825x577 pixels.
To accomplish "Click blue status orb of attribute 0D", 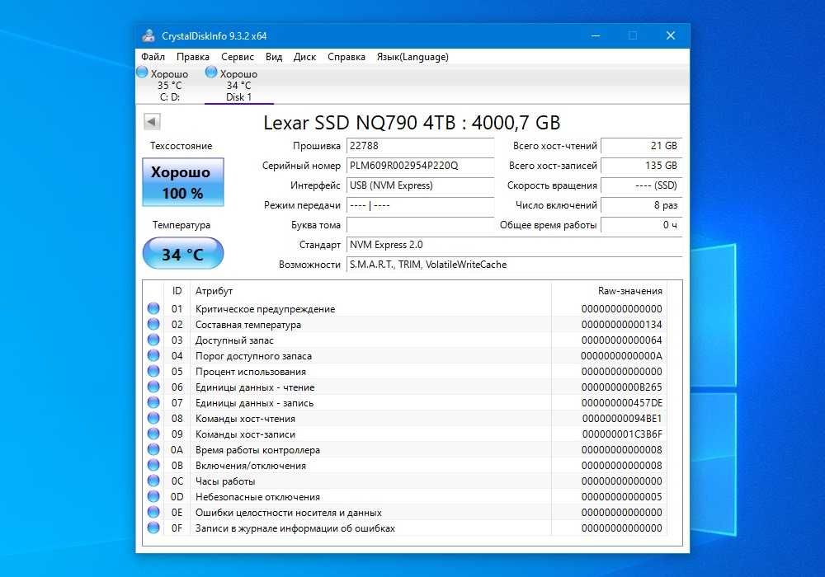I will (153, 496).
